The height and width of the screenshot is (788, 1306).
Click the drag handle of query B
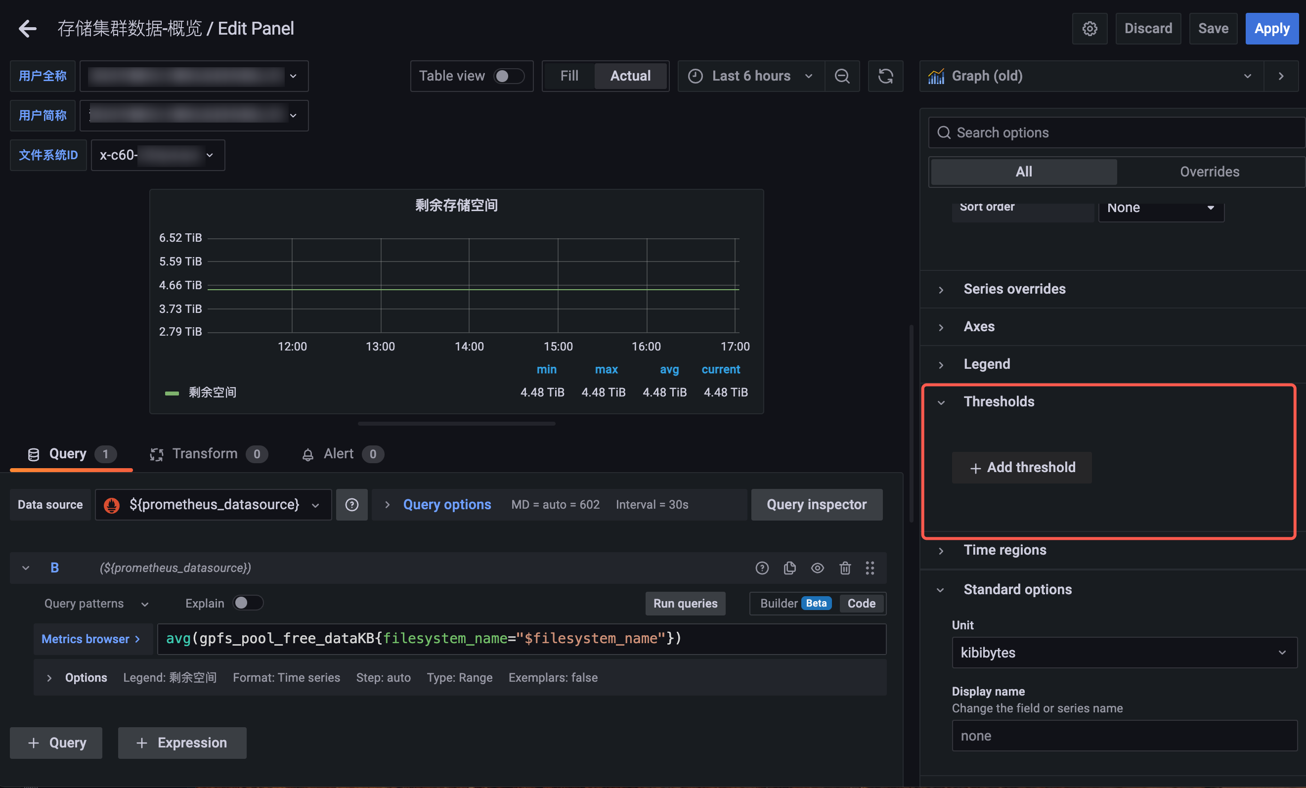(x=870, y=568)
